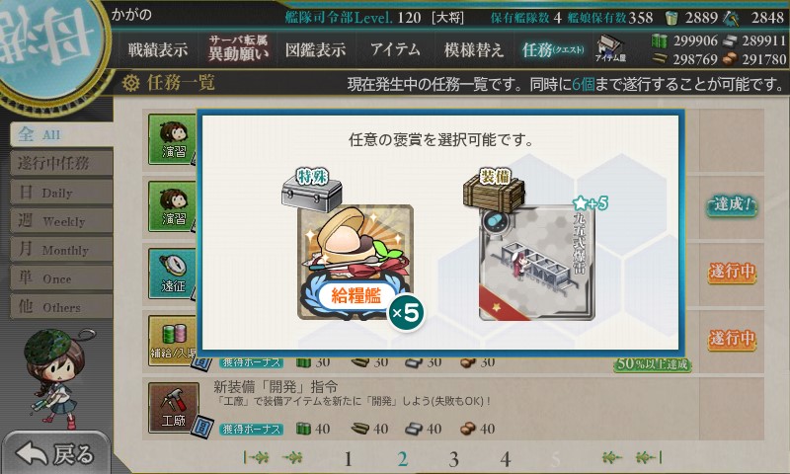790x474 pixels.
Task: Choose the 九五式爆雷 equipment reward card
Action: coord(537,263)
